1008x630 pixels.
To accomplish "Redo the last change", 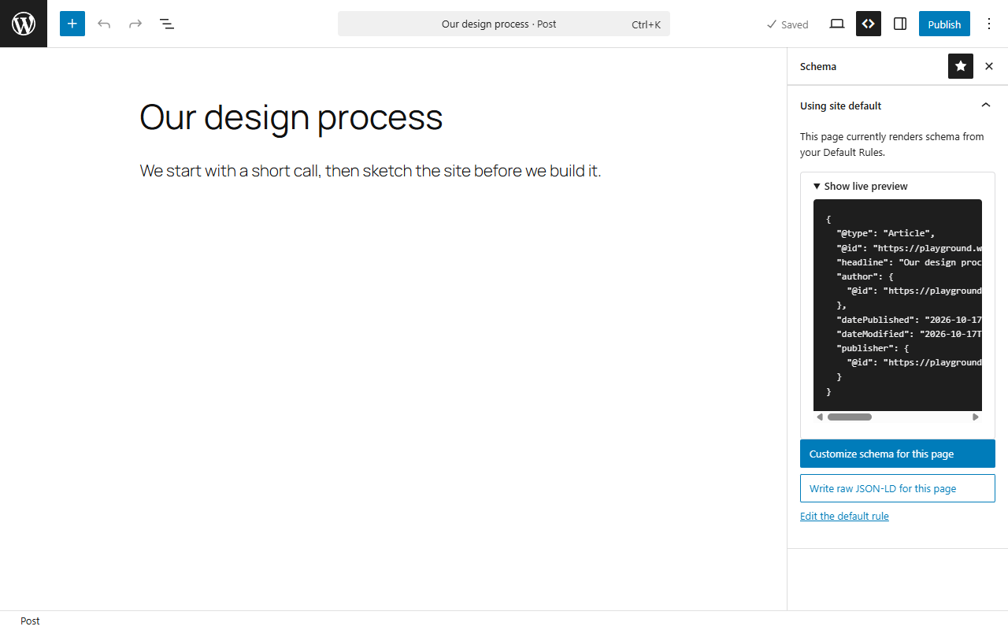I will [135, 24].
